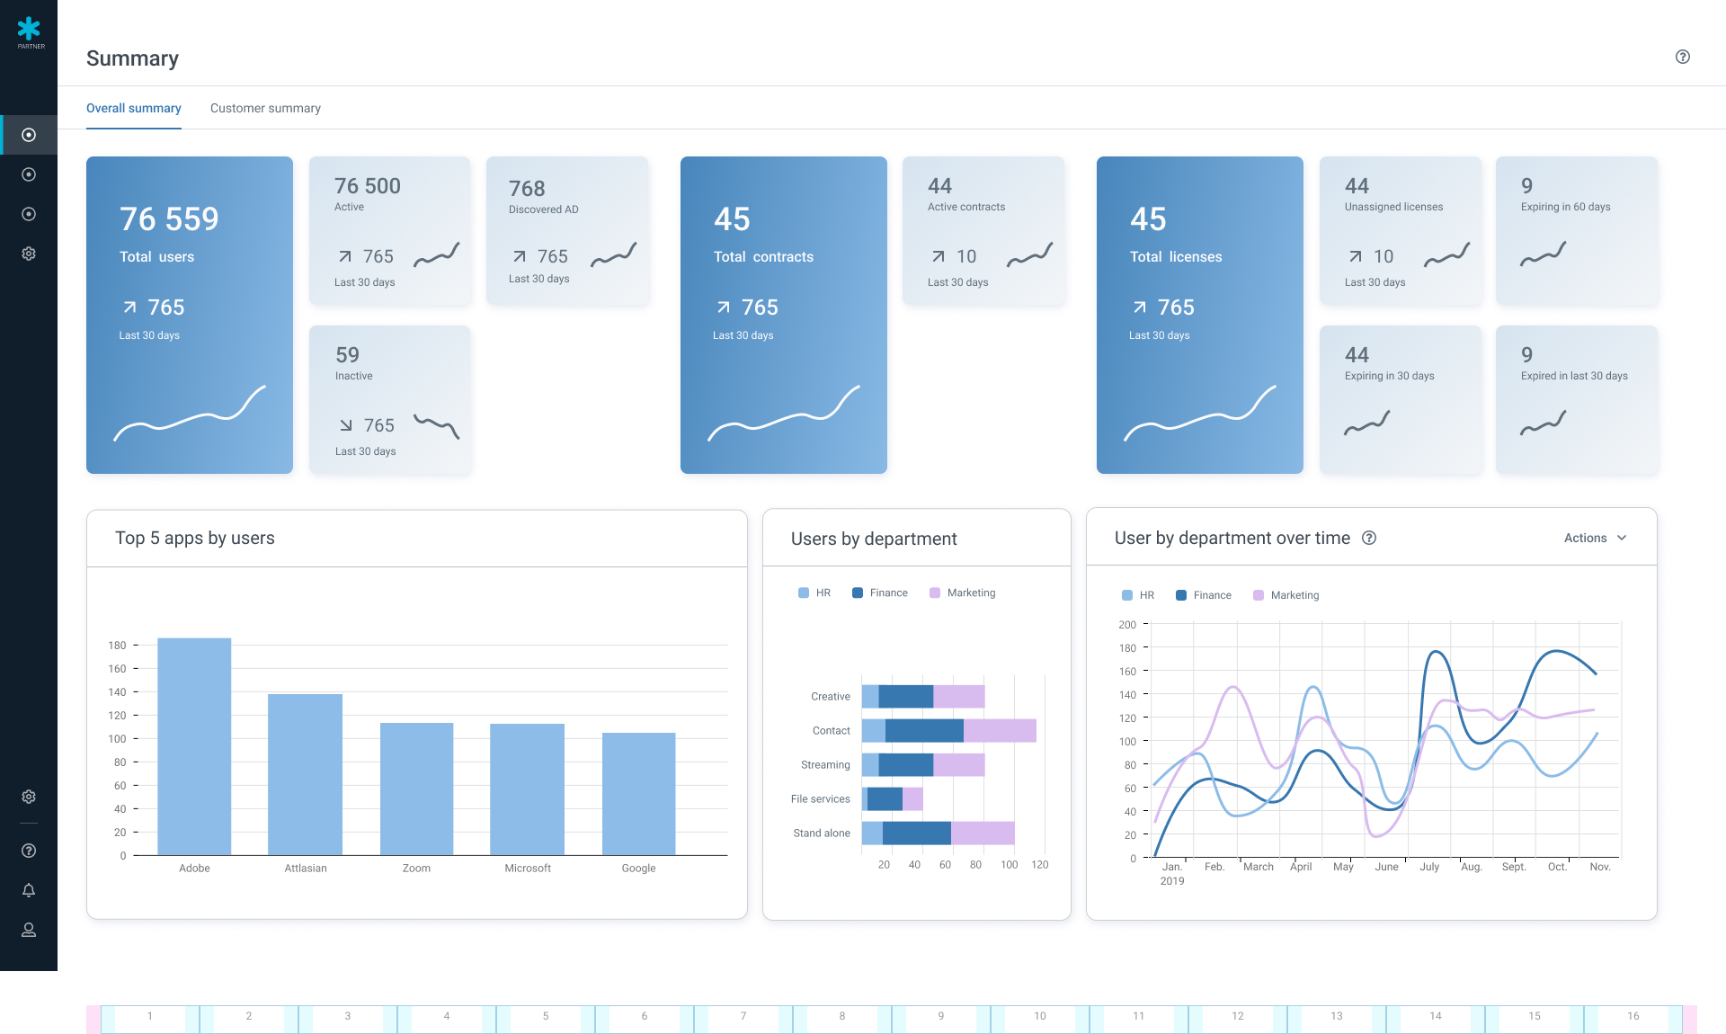This screenshot has width=1726, height=1034.
Task: Click the 'Microsoft' axis label
Action: (x=528, y=868)
